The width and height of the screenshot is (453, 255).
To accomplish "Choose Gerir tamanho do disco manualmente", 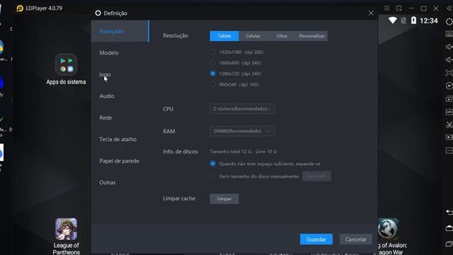I will [213, 176].
